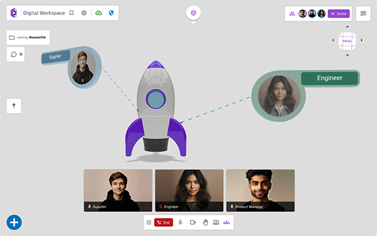Click the pin marker tool
Screen dimensions: 377x236
click(x=14, y=106)
